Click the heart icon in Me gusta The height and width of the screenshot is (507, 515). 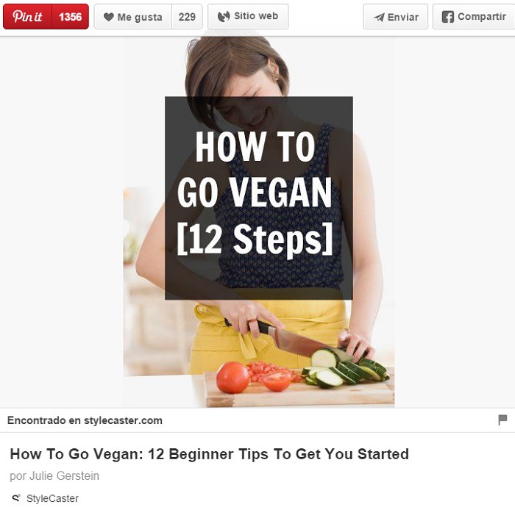click(x=108, y=17)
